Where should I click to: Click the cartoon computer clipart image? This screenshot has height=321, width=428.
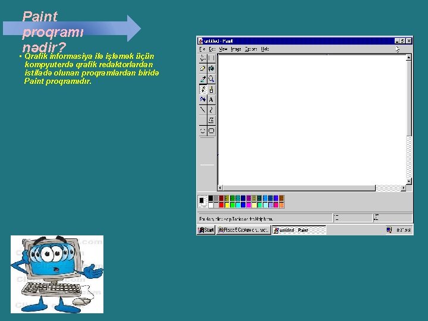[57, 274]
